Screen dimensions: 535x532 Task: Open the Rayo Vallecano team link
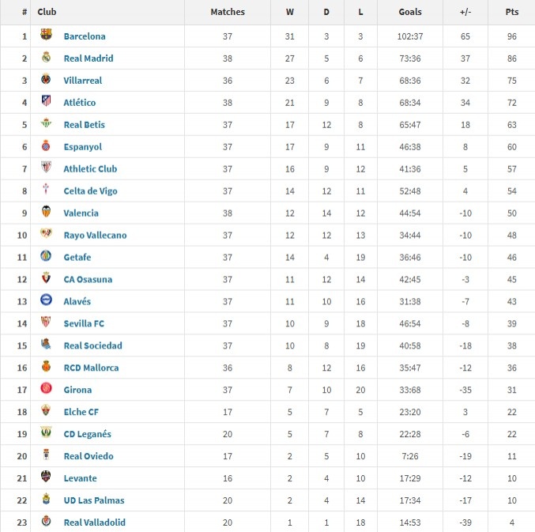[95, 236]
